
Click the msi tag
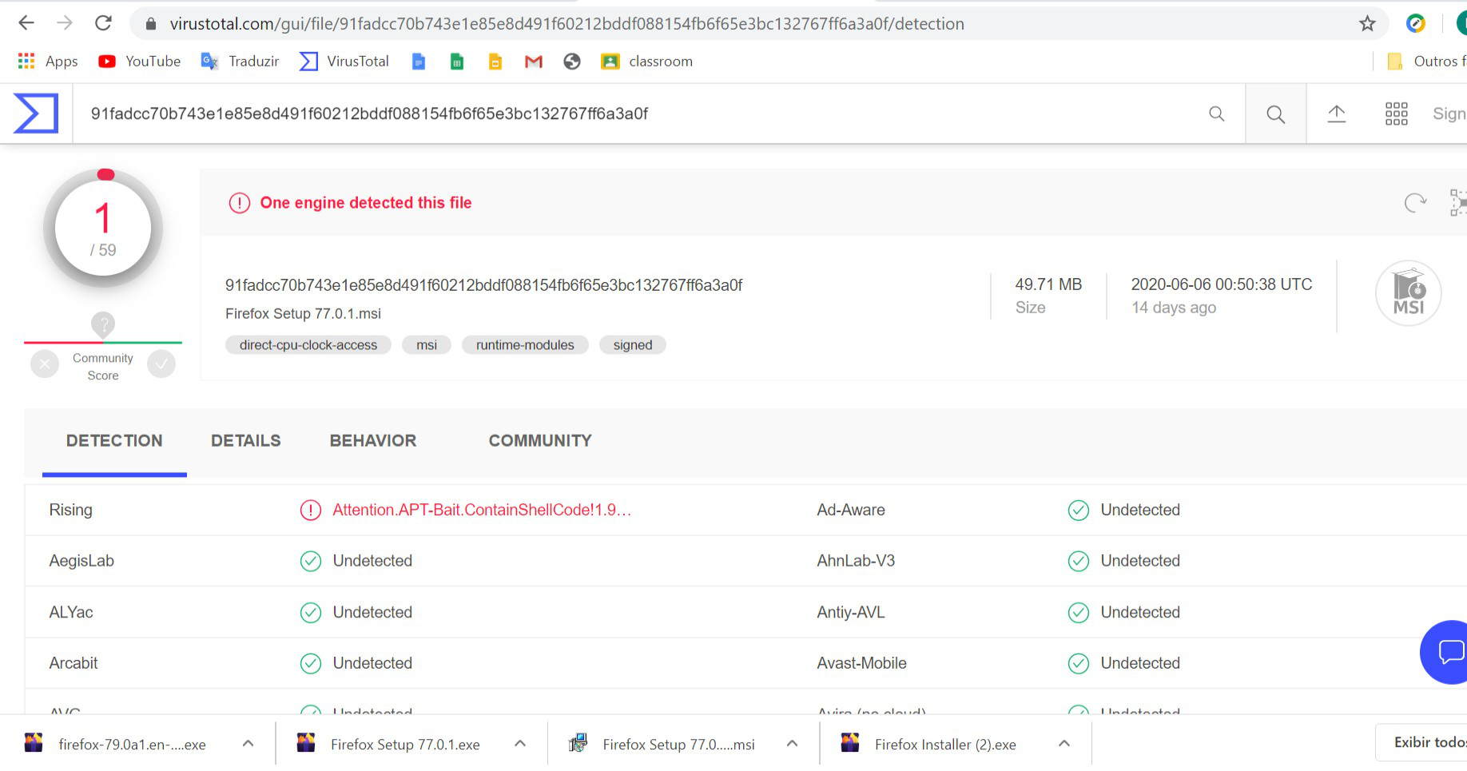pyautogui.click(x=427, y=345)
